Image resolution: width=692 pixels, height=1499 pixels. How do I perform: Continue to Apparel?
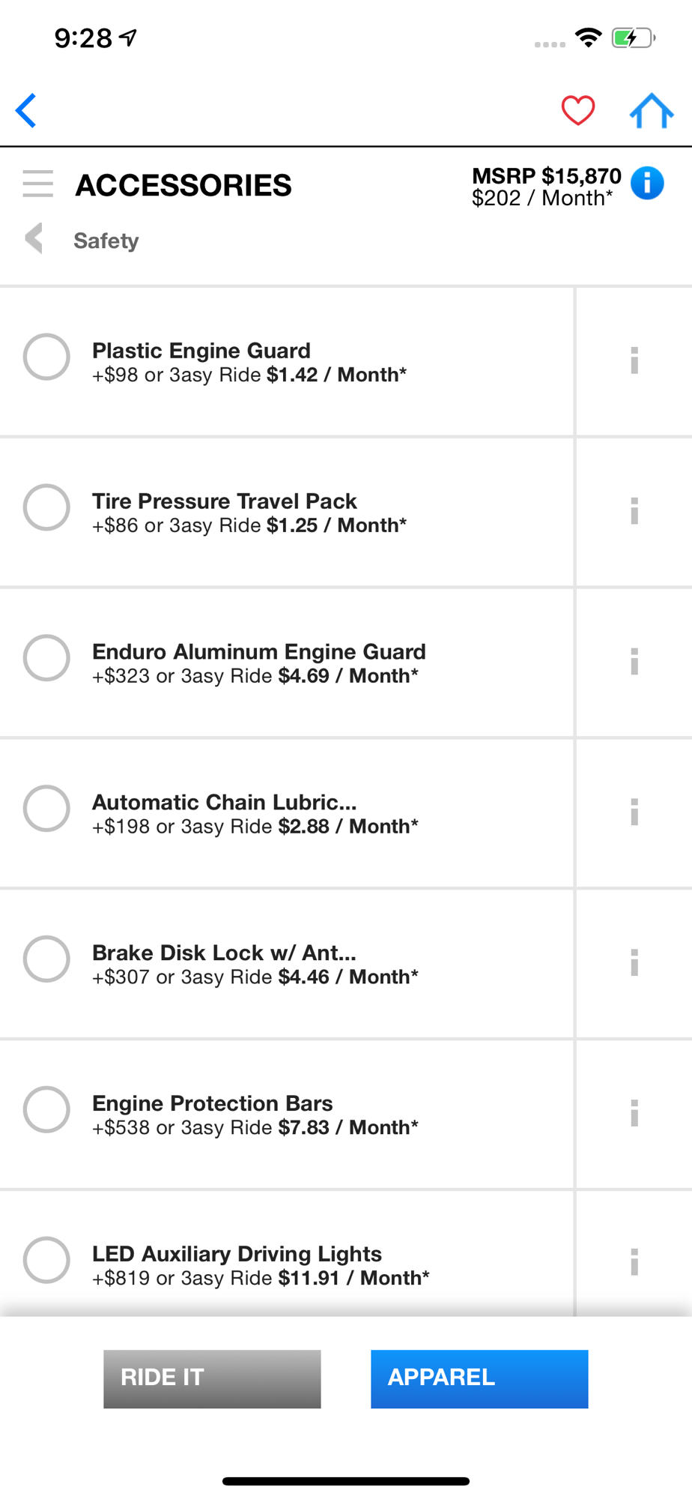pyautogui.click(x=479, y=1378)
